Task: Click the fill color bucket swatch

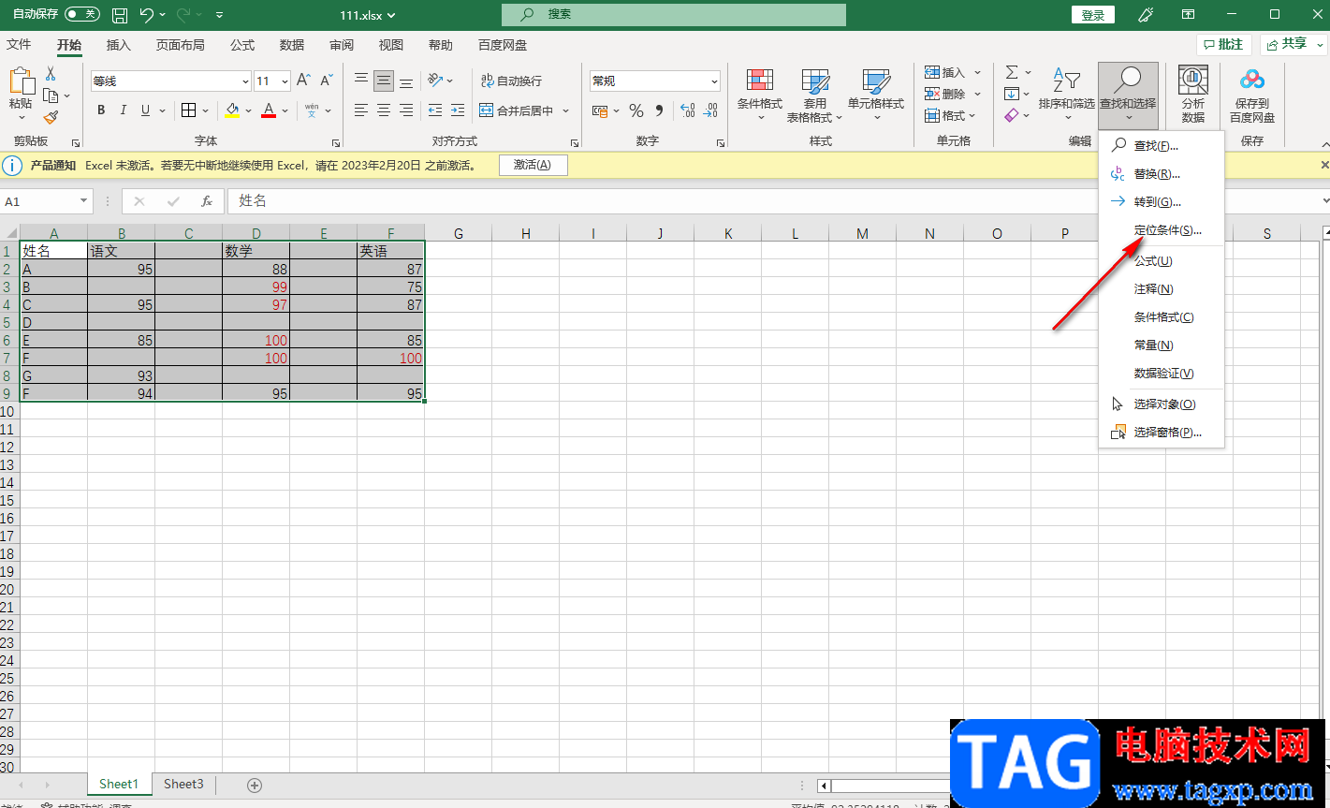Action: coord(232,110)
